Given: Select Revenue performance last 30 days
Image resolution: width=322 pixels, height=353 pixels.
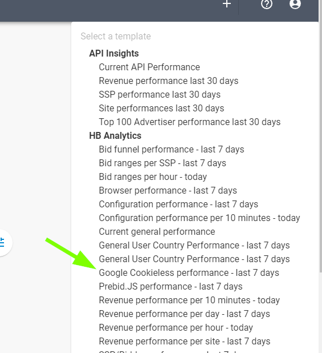Looking at the screenshot, I should [x=169, y=81].
